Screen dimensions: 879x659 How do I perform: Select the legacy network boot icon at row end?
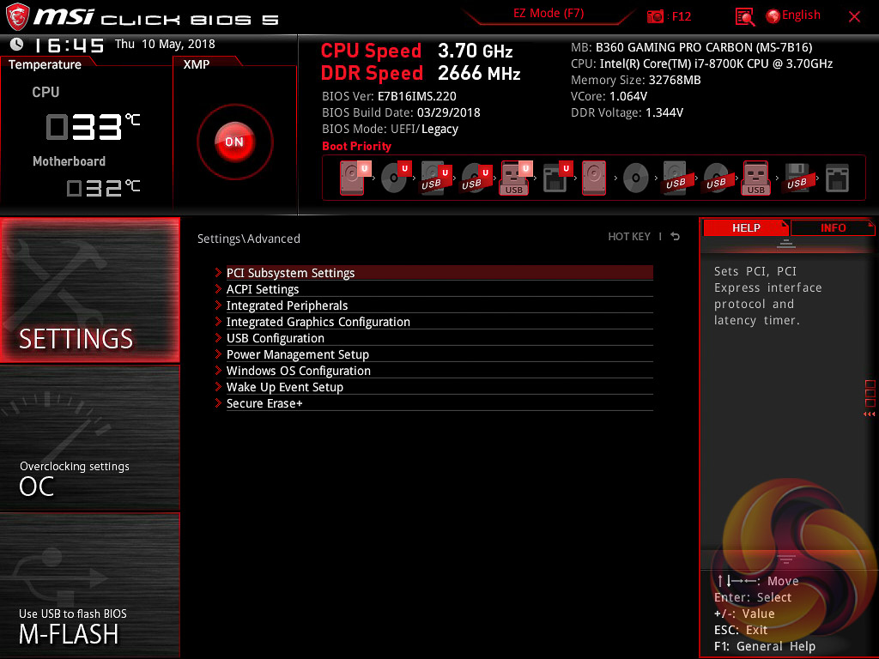837,178
